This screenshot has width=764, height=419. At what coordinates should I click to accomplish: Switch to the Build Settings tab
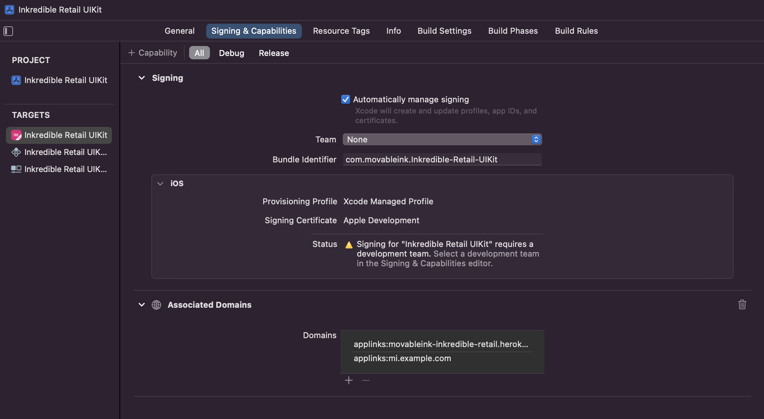click(444, 31)
